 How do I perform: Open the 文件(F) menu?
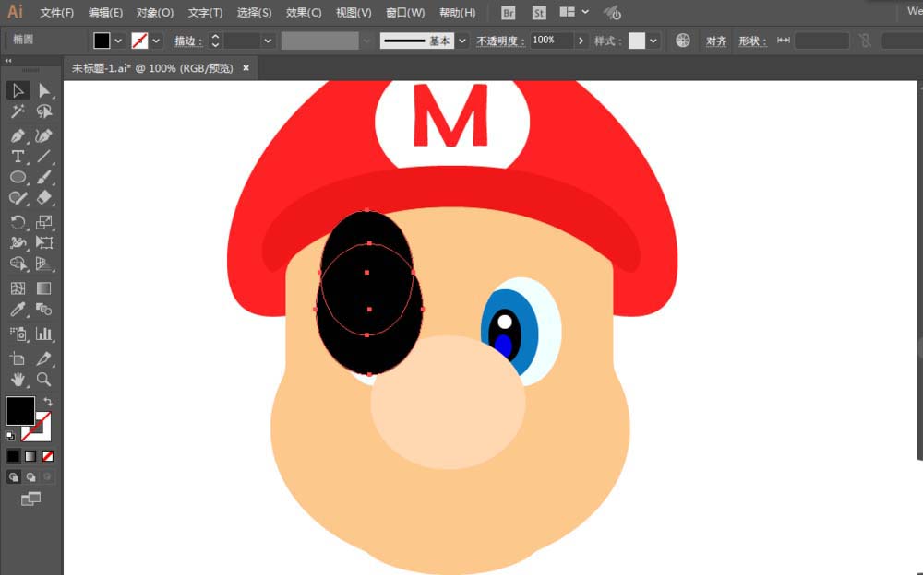56,12
